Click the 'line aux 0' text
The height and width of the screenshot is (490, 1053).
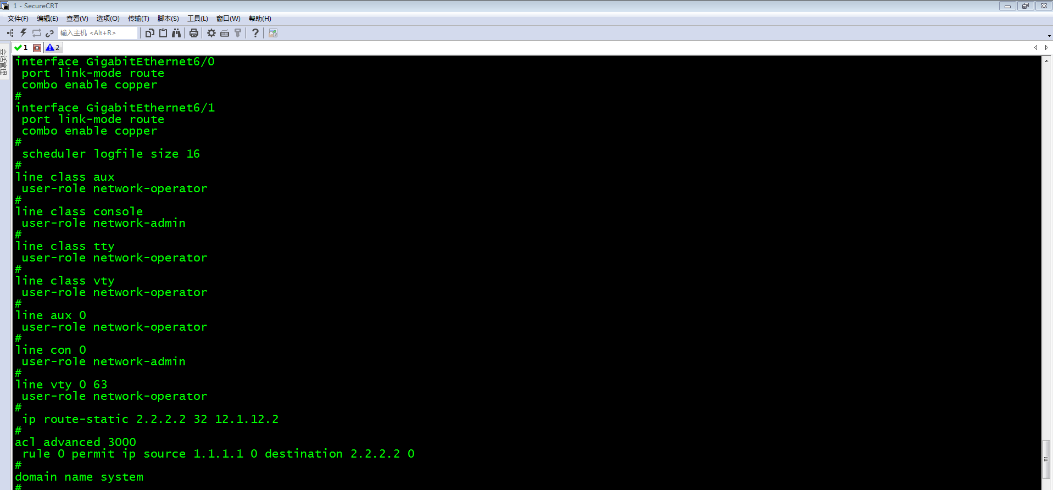tap(51, 315)
